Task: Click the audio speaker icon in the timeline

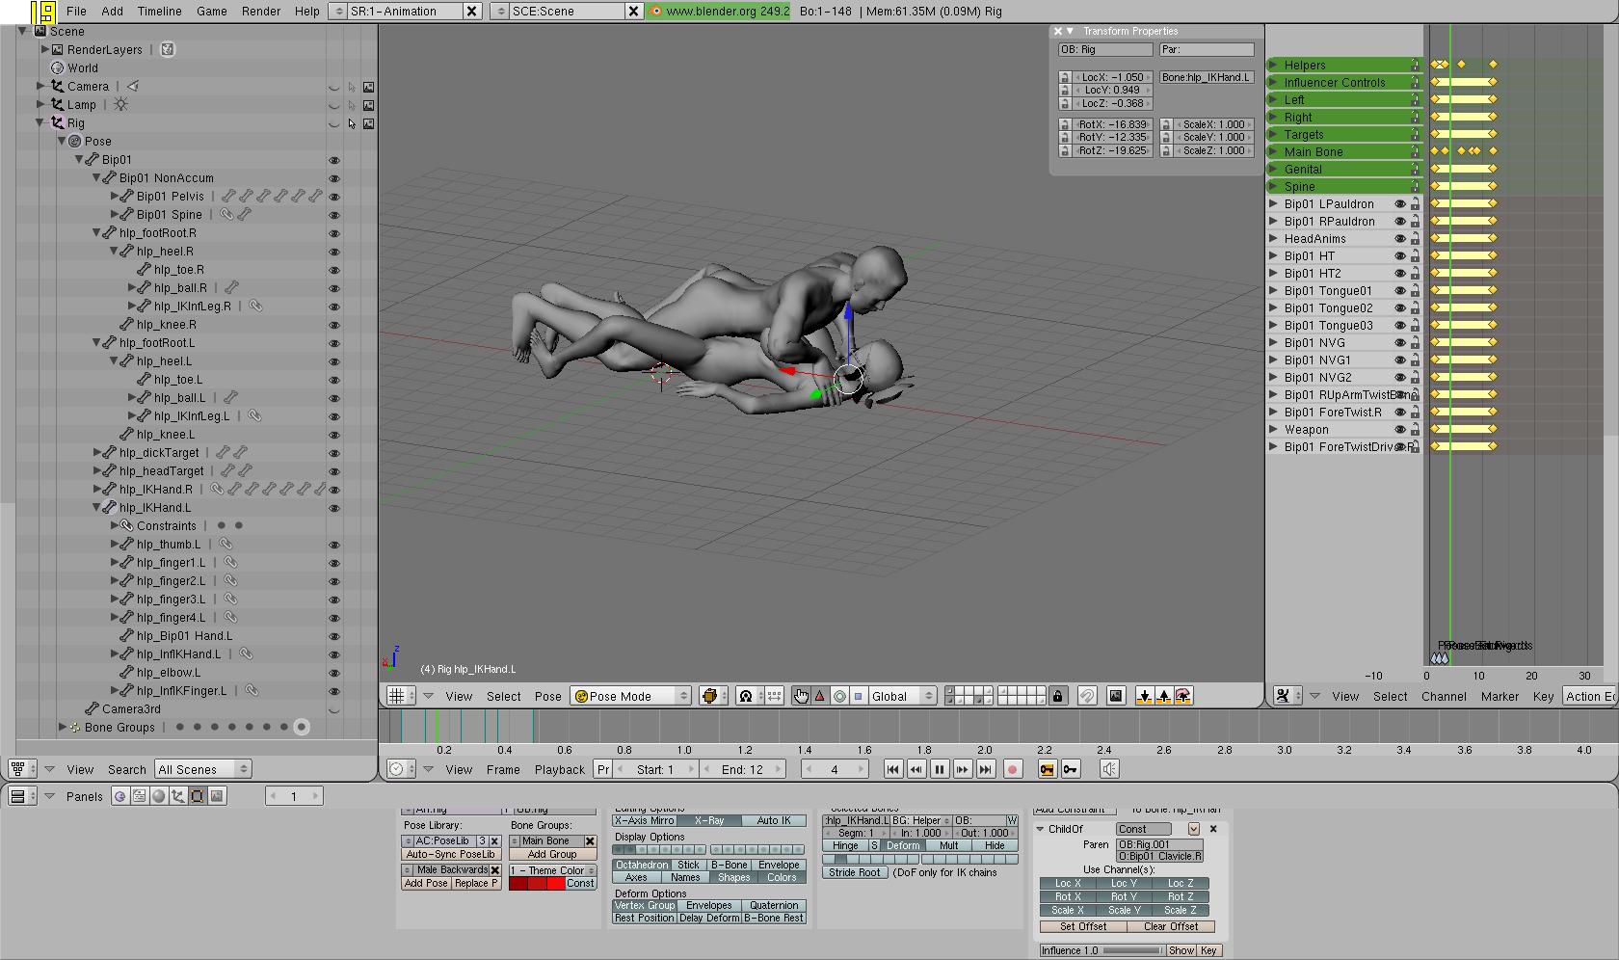Action: tap(1109, 769)
